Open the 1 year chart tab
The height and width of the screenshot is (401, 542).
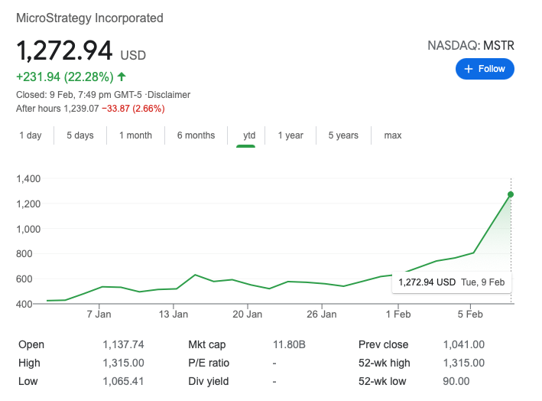(290, 135)
